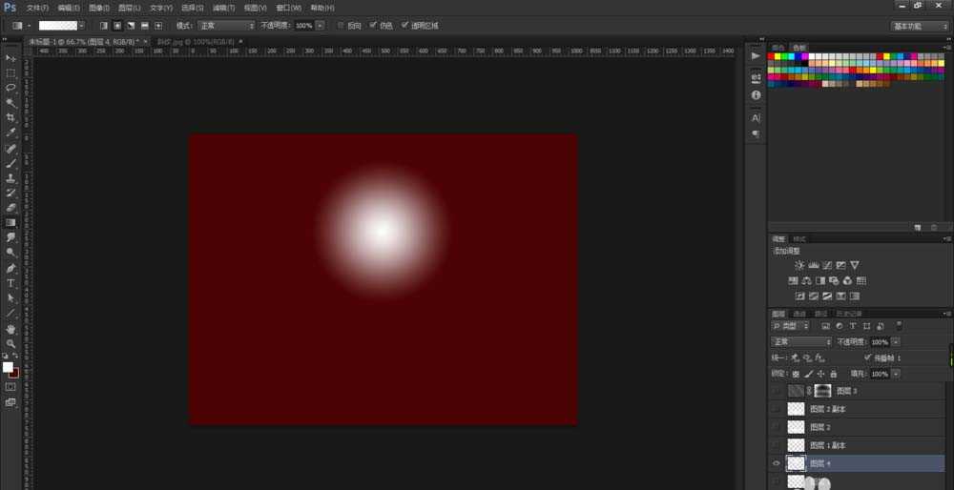
Task: Click the lock-all padlock icon in Layers
Action: 834,374
